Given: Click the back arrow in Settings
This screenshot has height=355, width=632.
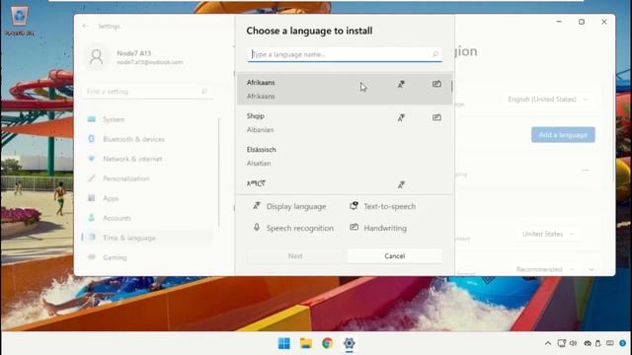Looking at the screenshot, I should (85, 27).
